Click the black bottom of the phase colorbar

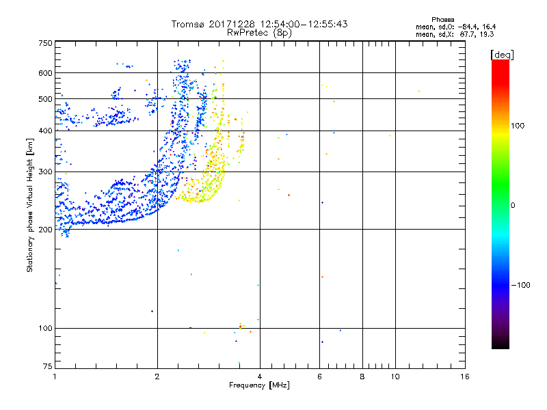pyautogui.click(x=501, y=344)
